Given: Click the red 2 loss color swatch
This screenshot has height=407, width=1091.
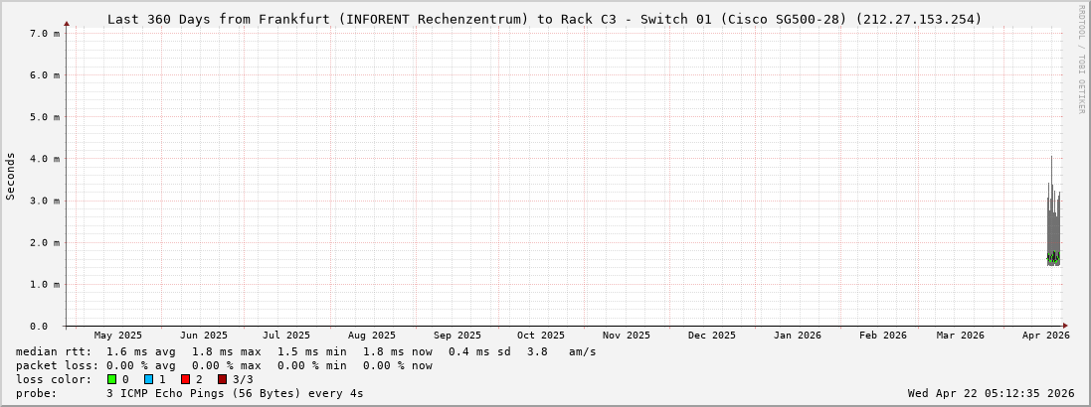Looking at the screenshot, I should [x=185, y=379].
